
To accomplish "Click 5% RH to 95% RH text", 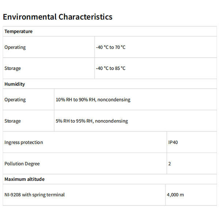I will pos(74,121).
